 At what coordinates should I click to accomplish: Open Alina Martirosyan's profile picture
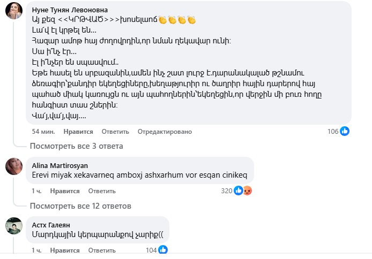coord(13,167)
